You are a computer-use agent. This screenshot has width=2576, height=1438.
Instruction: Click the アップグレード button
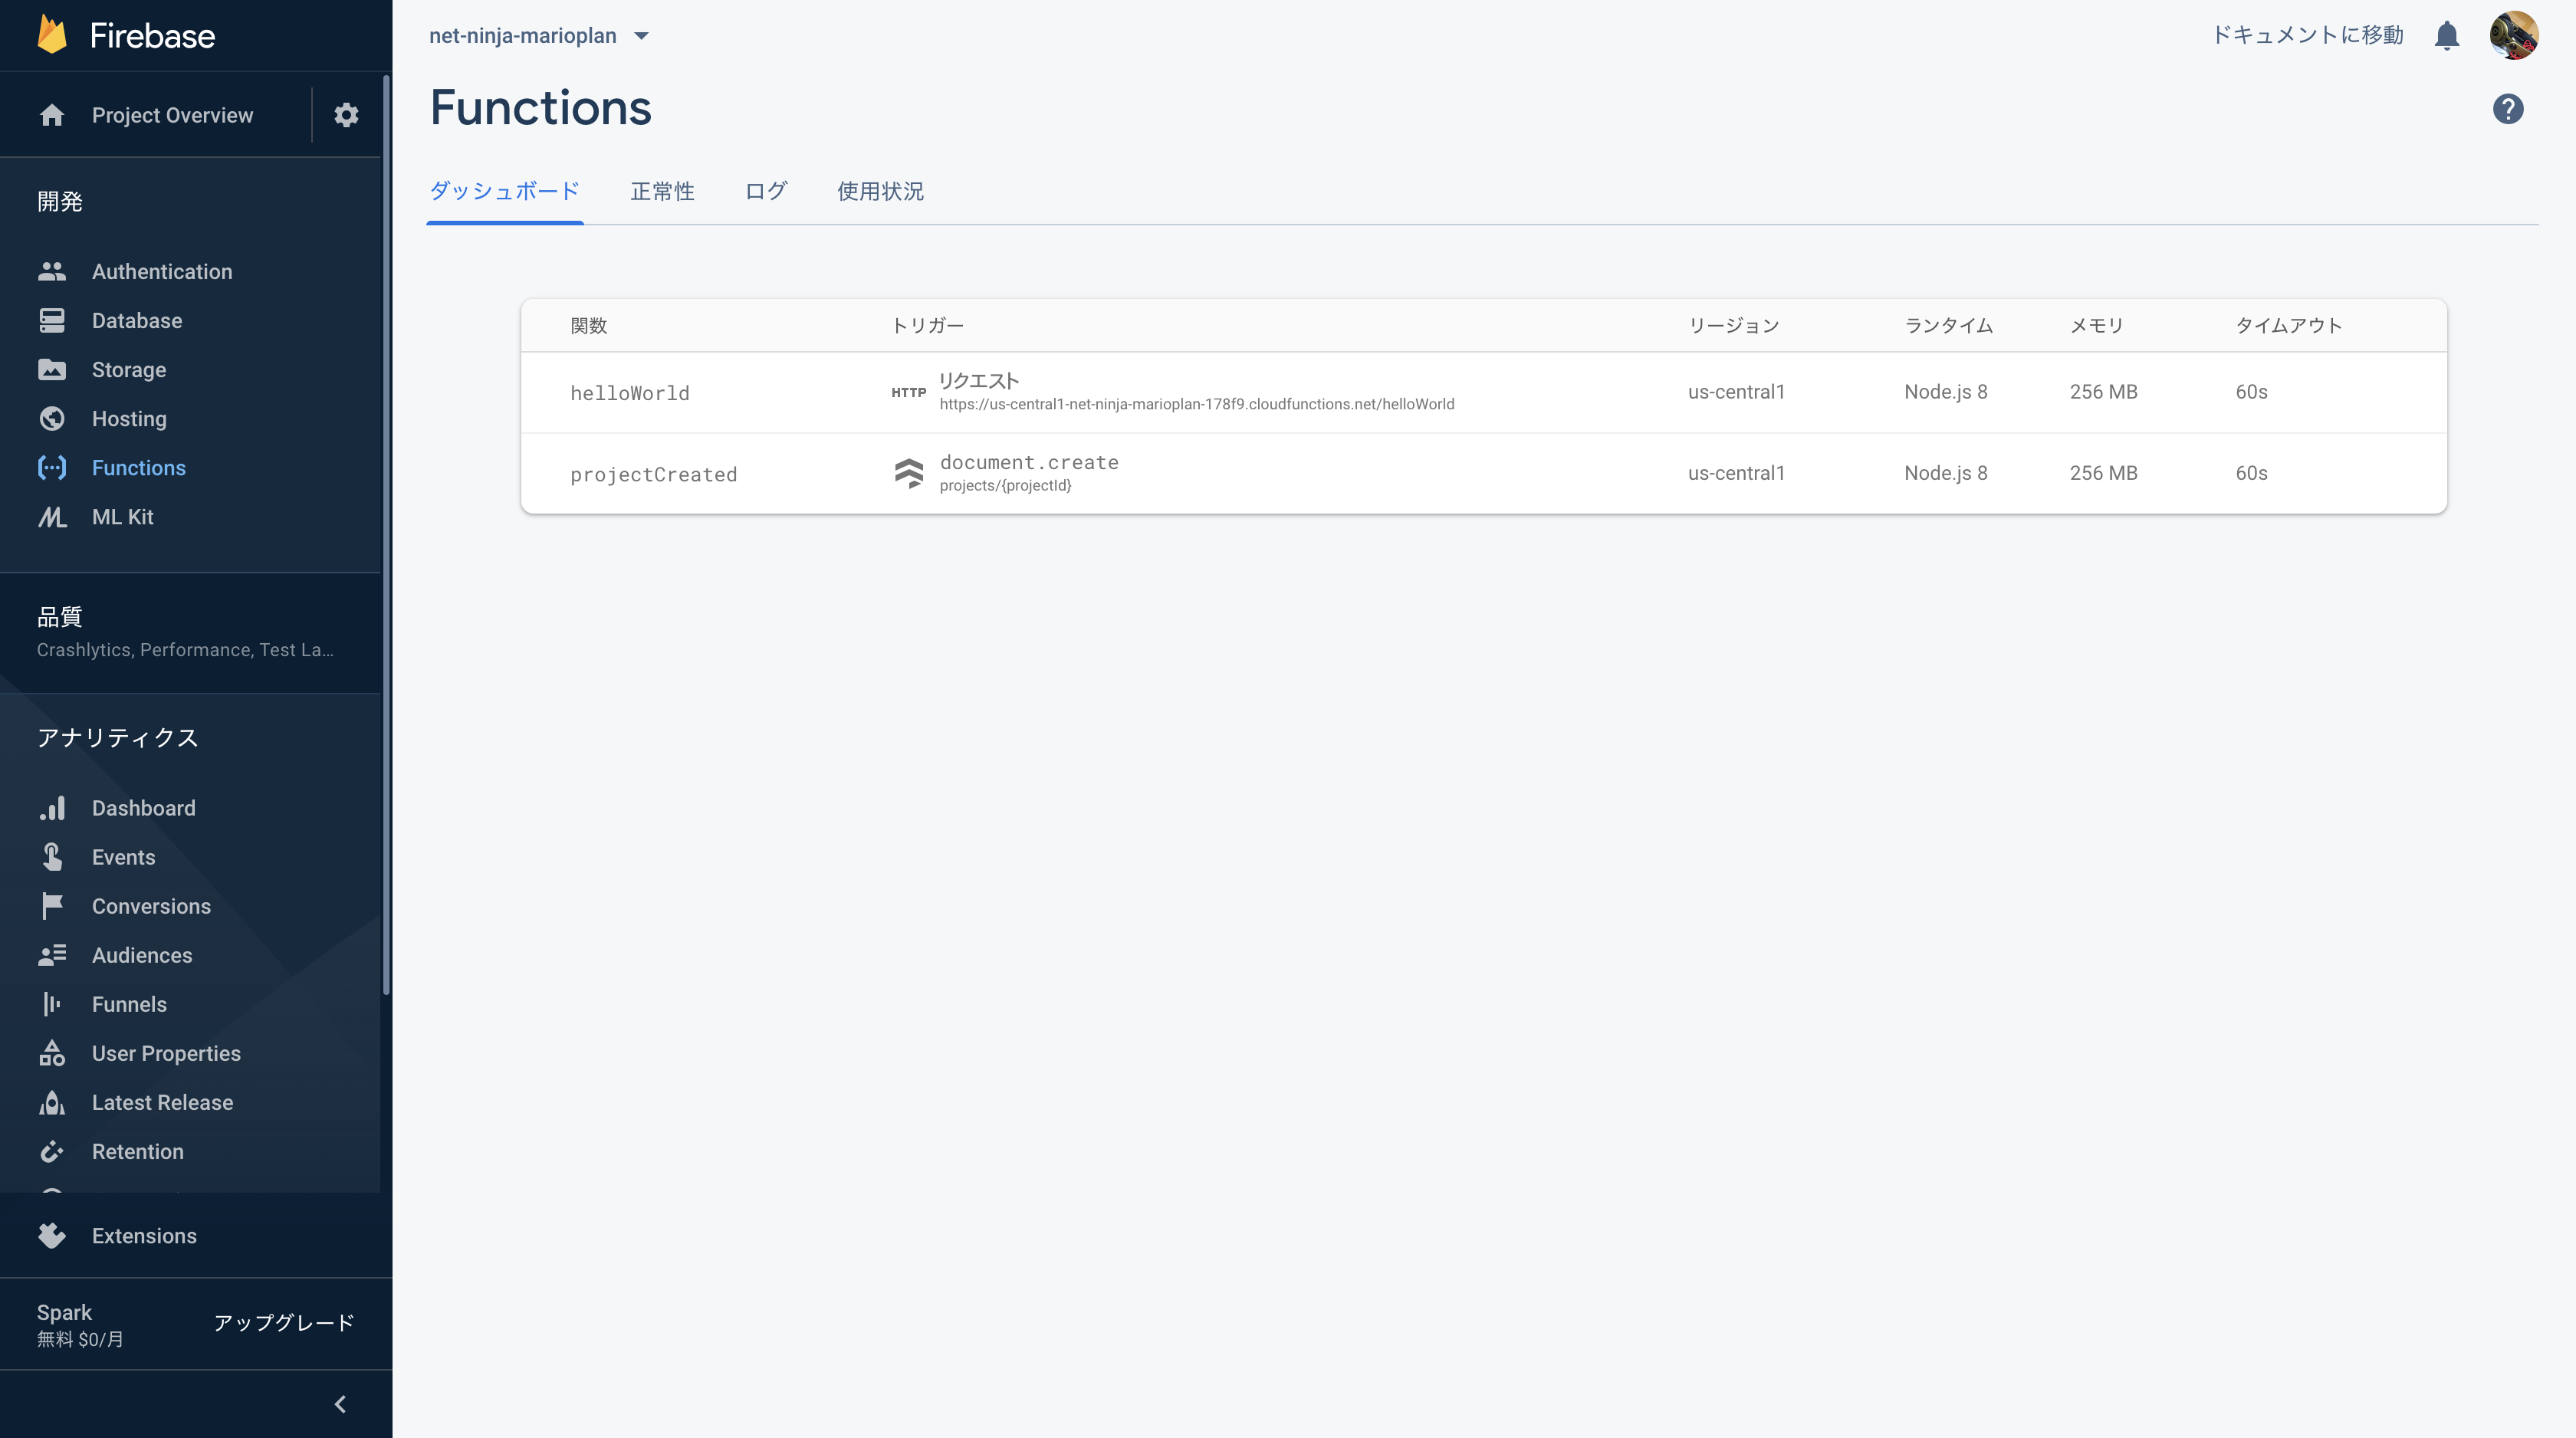pos(284,1322)
